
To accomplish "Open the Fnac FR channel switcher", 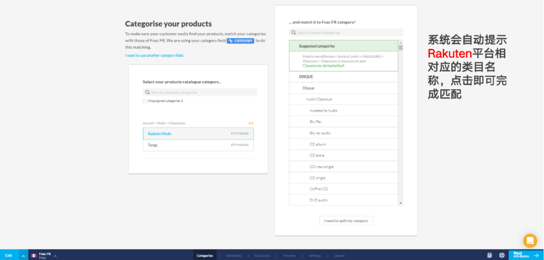I will click(43, 255).
